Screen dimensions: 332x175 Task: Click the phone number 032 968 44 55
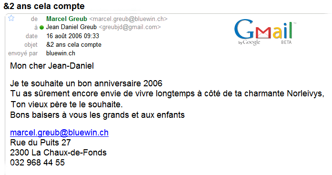[x=37, y=163]
